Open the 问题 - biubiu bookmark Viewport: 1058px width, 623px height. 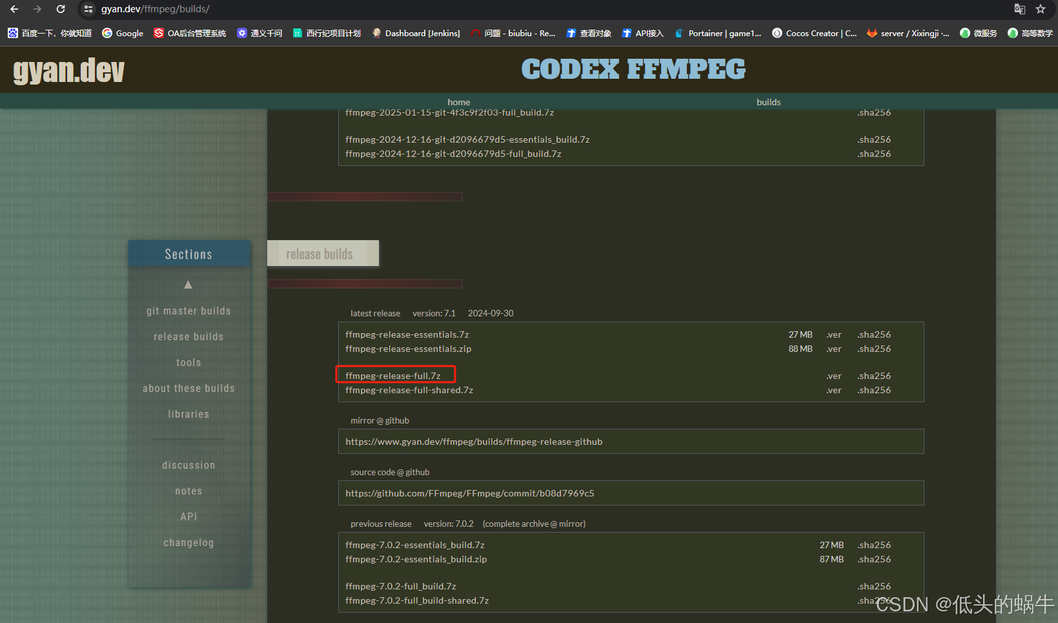coord(513,33)
